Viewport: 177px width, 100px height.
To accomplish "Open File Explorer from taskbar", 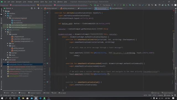I will click(x=23, y=98).
